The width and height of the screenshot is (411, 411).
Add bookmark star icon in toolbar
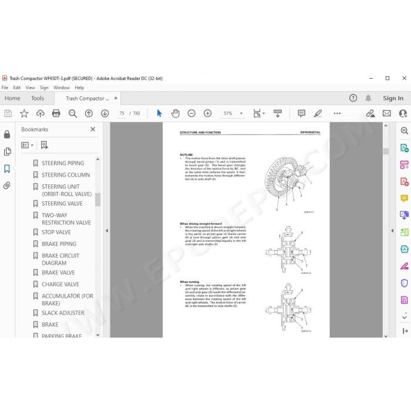24,113
